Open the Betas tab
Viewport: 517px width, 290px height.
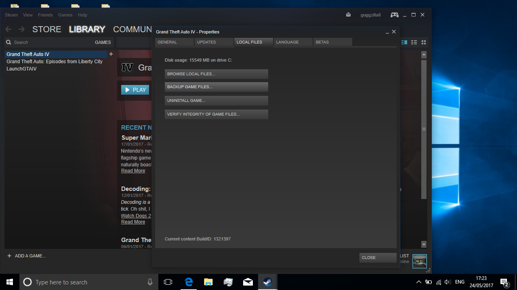click(333, 42)
